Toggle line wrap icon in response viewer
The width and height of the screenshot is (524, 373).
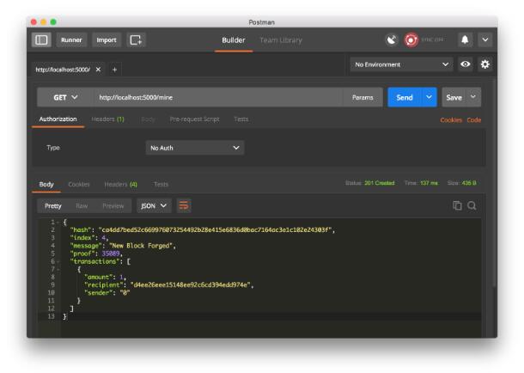coord(184,205)
